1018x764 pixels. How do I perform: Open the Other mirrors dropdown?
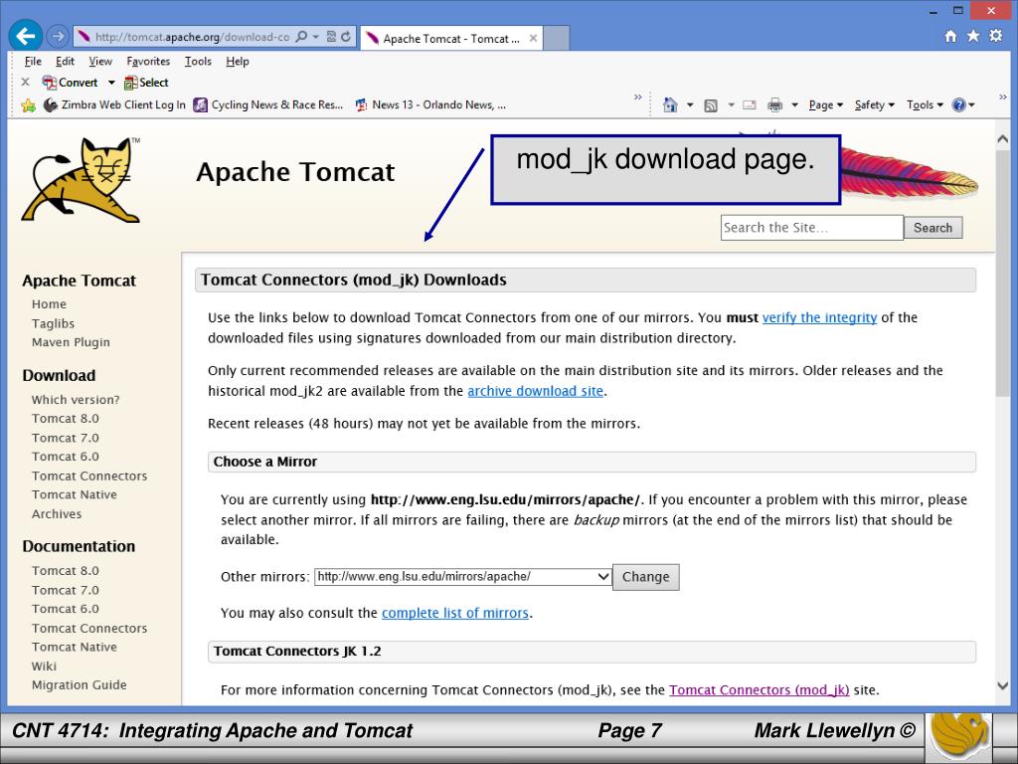[463, 576]
